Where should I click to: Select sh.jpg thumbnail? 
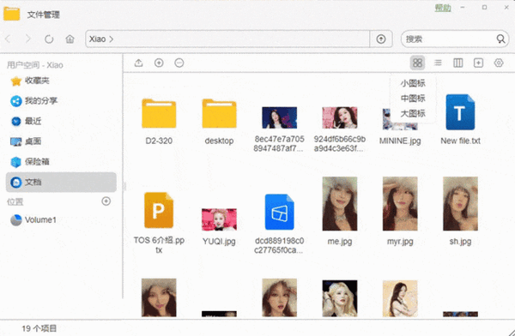pos(460,204)
